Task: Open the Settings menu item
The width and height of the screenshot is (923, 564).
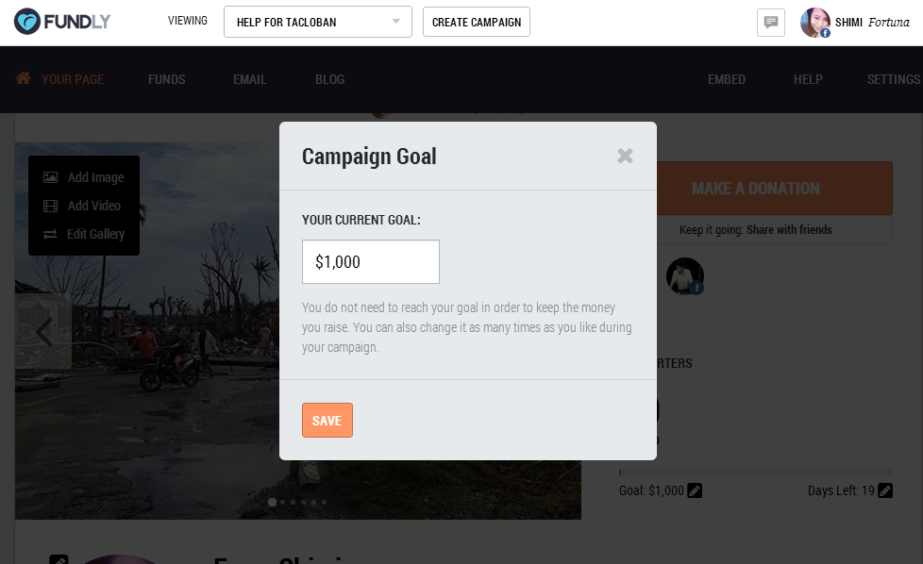Action: 894,79
